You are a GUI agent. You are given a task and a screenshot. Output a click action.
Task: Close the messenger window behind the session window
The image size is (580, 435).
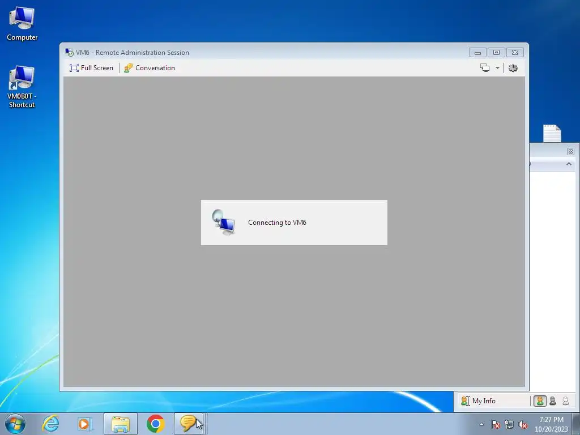[x=570, y=151]
